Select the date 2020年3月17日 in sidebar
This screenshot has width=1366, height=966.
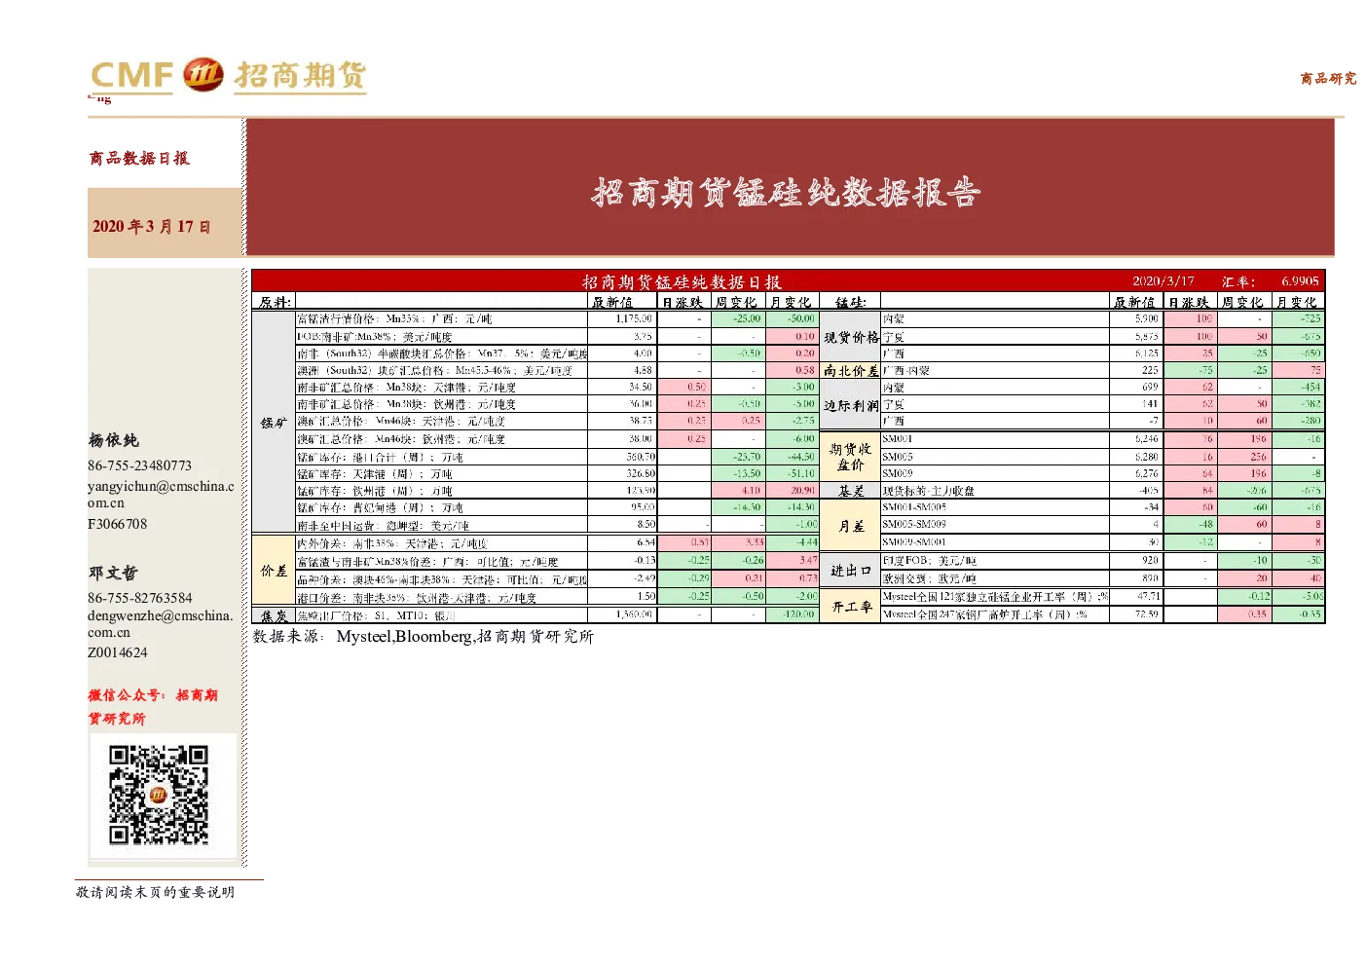pos(151,226)
